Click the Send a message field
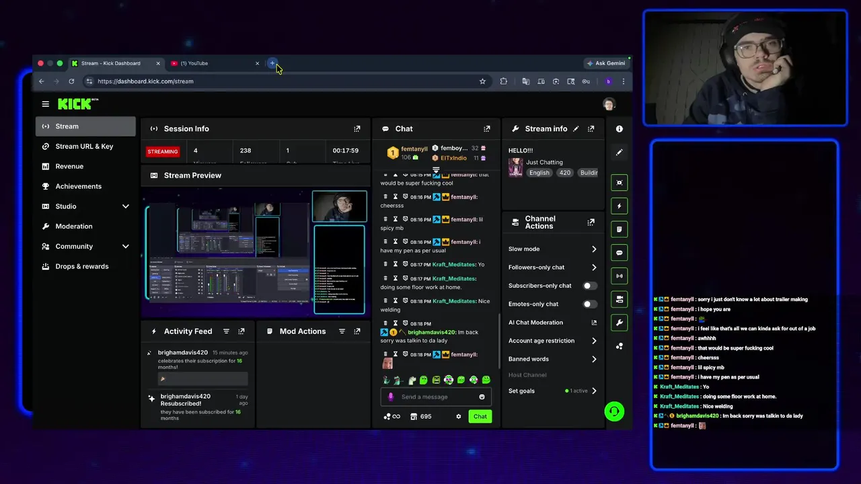This screenshot has width=861, height=484. (x=436, y=397)
